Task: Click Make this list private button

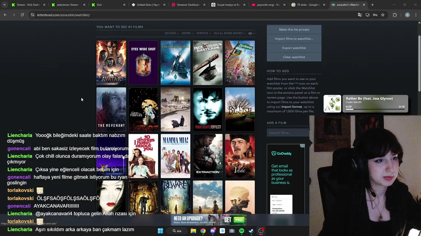Action: coord(294,29)
